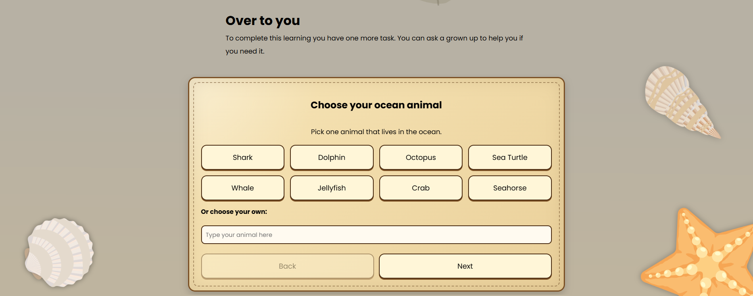Go to the next step with Next
The image size is (753, 296).
[465, 266]
